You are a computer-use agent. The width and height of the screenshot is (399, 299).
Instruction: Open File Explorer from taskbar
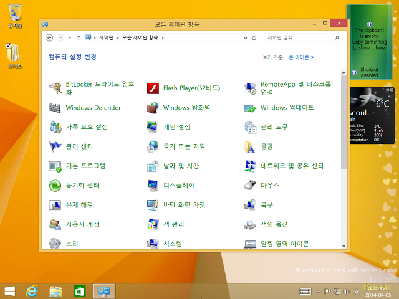pos(55,292)
